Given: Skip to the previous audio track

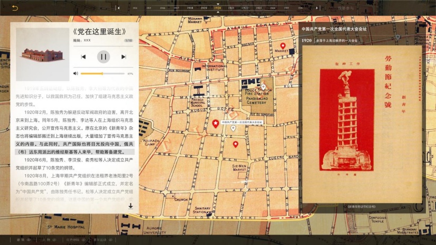Looking at the screenshot, I should coord(83,56).
